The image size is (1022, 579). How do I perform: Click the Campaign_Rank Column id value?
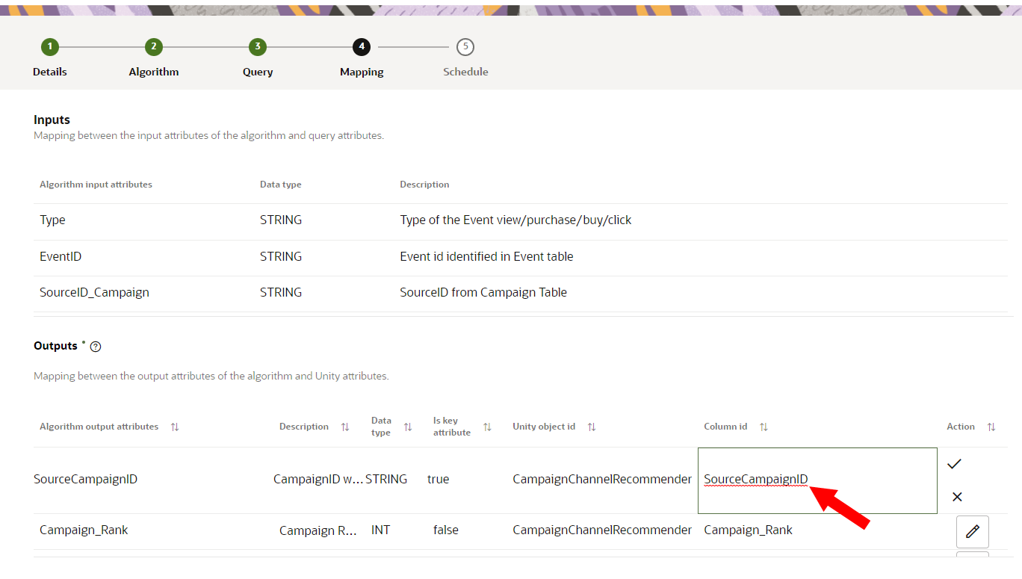tap(748, 530)
